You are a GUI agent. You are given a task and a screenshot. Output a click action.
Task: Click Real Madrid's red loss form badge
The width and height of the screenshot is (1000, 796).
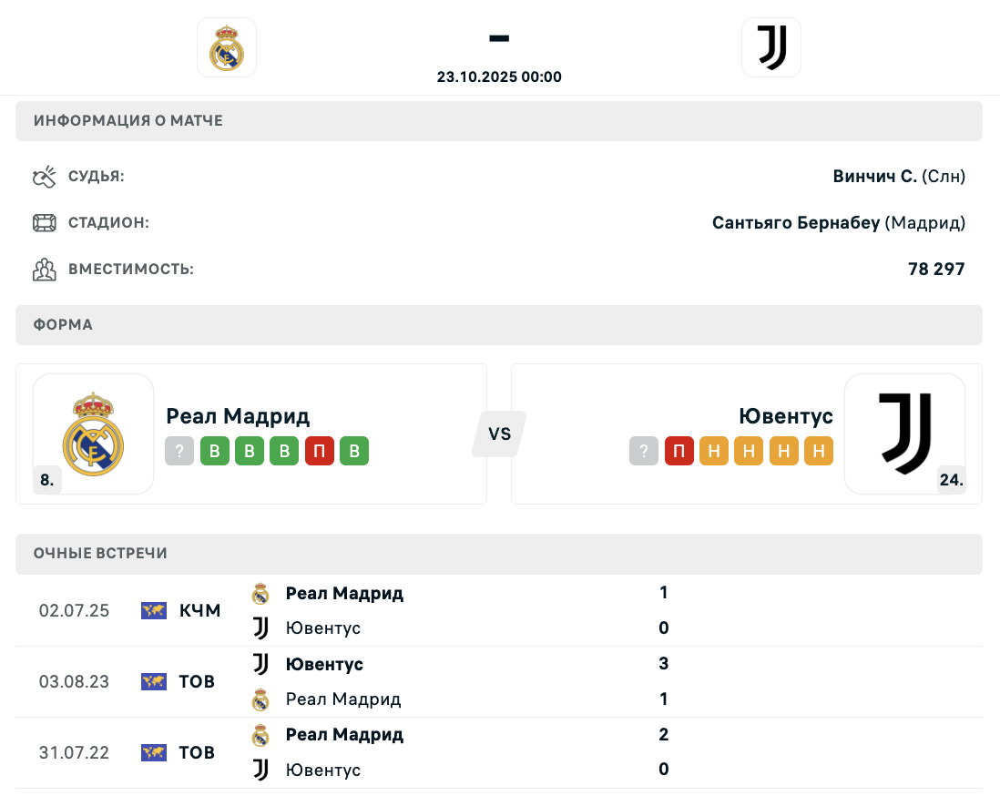(x=320, y=451)
